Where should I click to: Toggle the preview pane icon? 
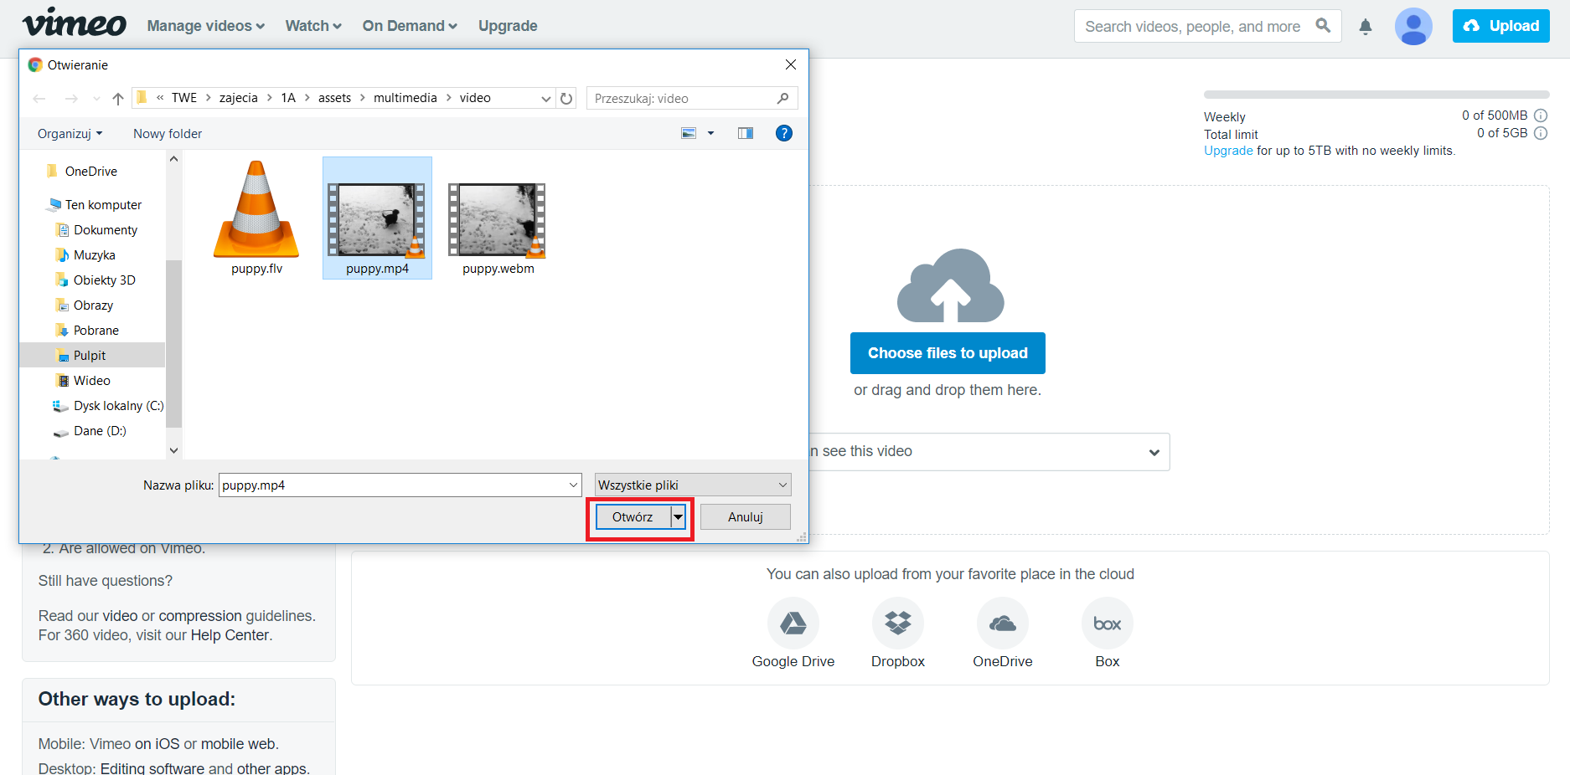[746, 133]
